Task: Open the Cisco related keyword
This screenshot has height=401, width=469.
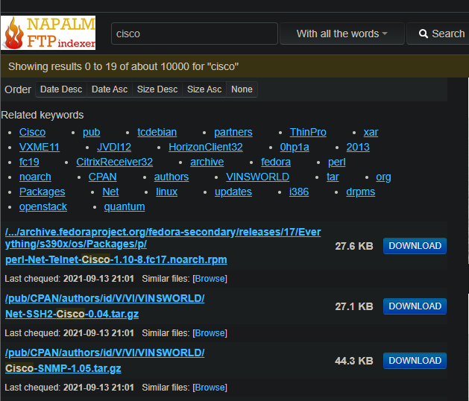Action: tap(32, 132)
